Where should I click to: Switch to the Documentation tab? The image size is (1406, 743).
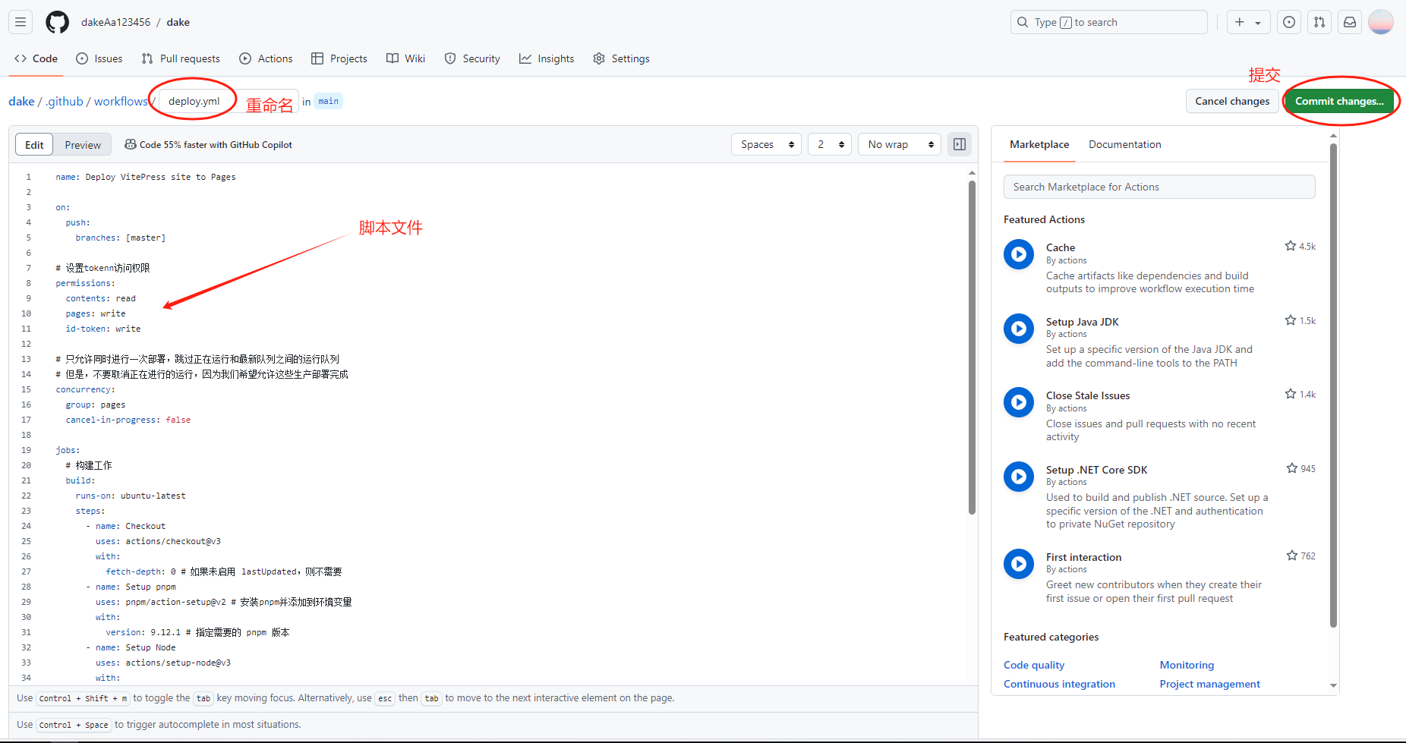tap(1124, 144)
